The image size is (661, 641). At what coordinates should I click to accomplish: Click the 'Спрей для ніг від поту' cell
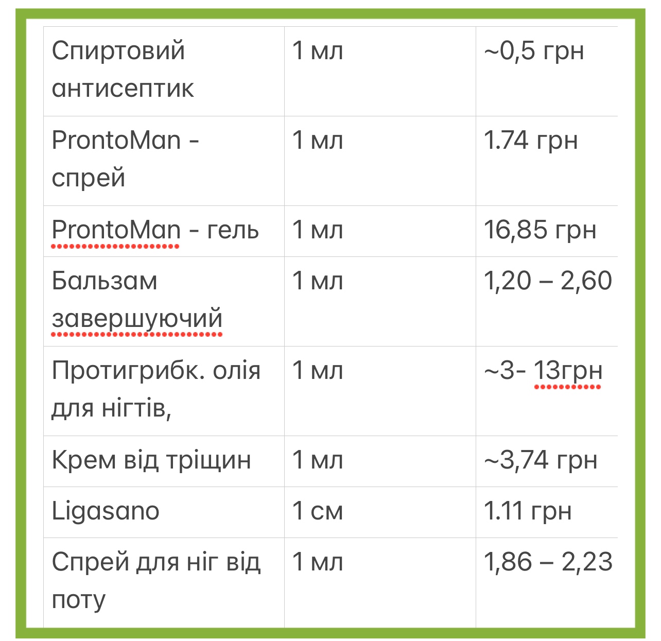coord(164,582)
